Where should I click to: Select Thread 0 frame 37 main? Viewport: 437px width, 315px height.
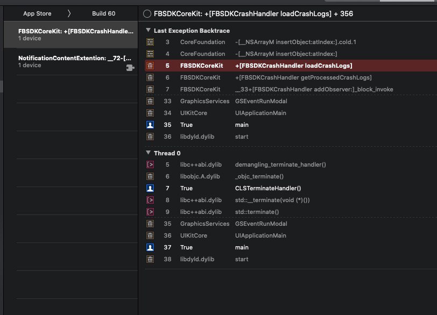pos(242,247)
